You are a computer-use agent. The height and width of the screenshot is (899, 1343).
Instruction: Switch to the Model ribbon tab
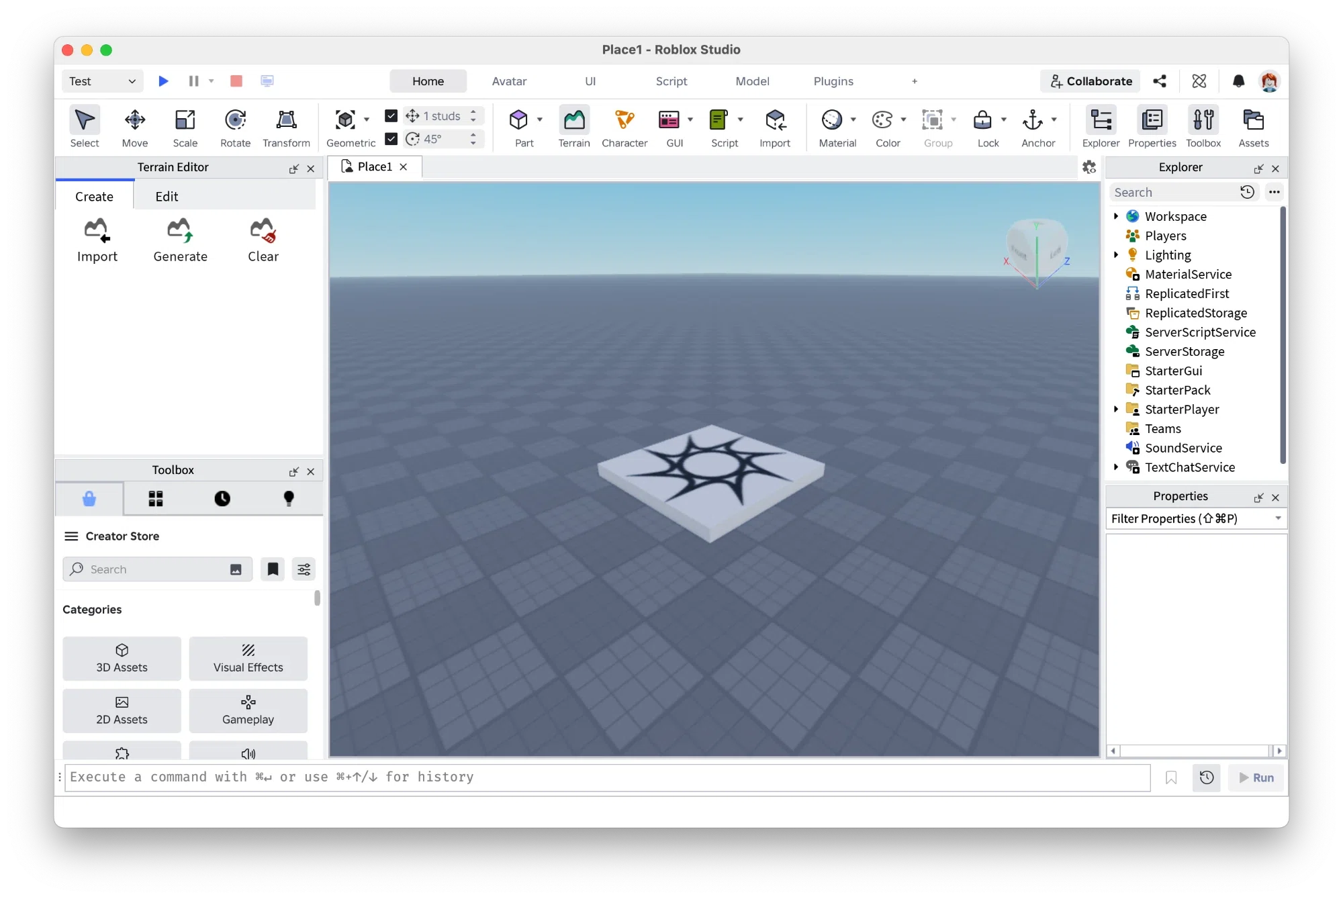[x=752, y=81]
